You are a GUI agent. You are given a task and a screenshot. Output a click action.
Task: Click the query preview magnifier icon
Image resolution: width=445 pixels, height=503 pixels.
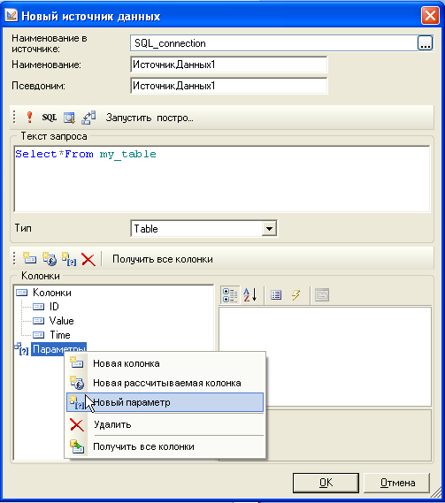coord(69,118)
